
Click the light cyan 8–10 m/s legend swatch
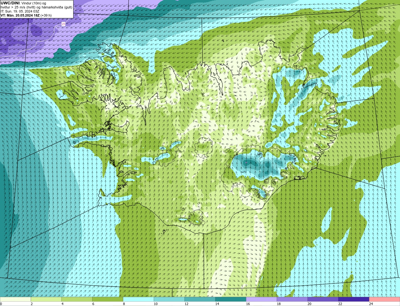(x=138, y=299)
